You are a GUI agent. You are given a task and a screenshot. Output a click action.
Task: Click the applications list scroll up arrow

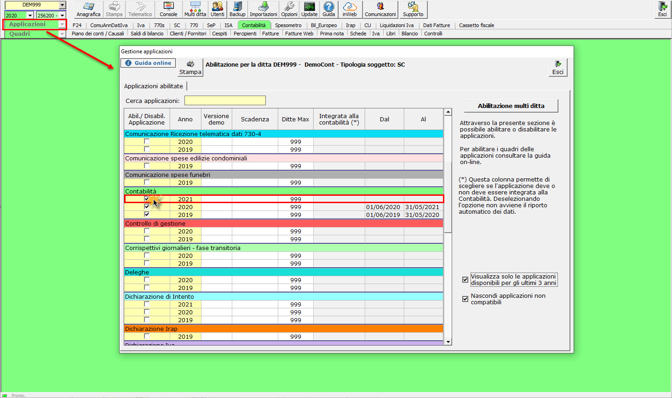(448, 112)
